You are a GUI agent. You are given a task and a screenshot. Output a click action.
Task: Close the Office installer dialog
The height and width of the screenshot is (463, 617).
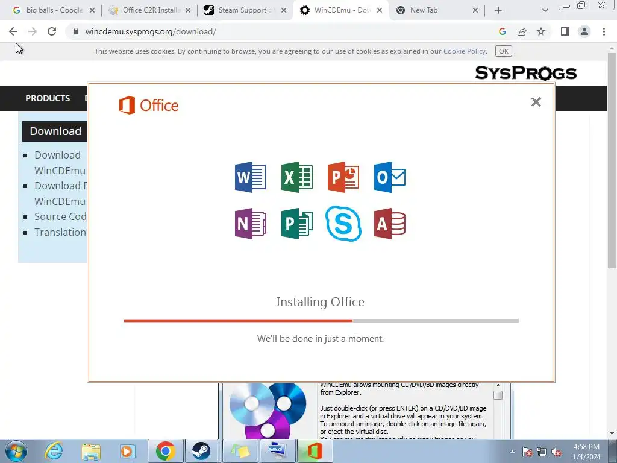[536, 102]
